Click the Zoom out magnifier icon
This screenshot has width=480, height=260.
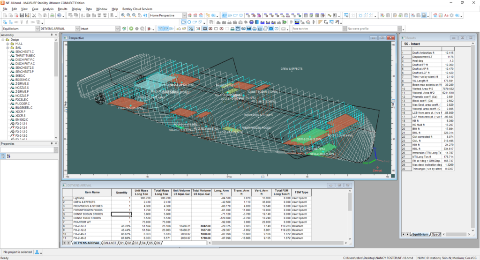[128, 15]
